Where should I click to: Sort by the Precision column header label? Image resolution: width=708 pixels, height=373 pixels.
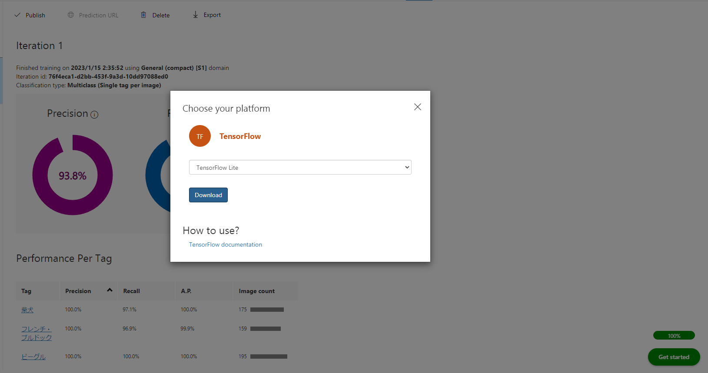tap(78, 291)
